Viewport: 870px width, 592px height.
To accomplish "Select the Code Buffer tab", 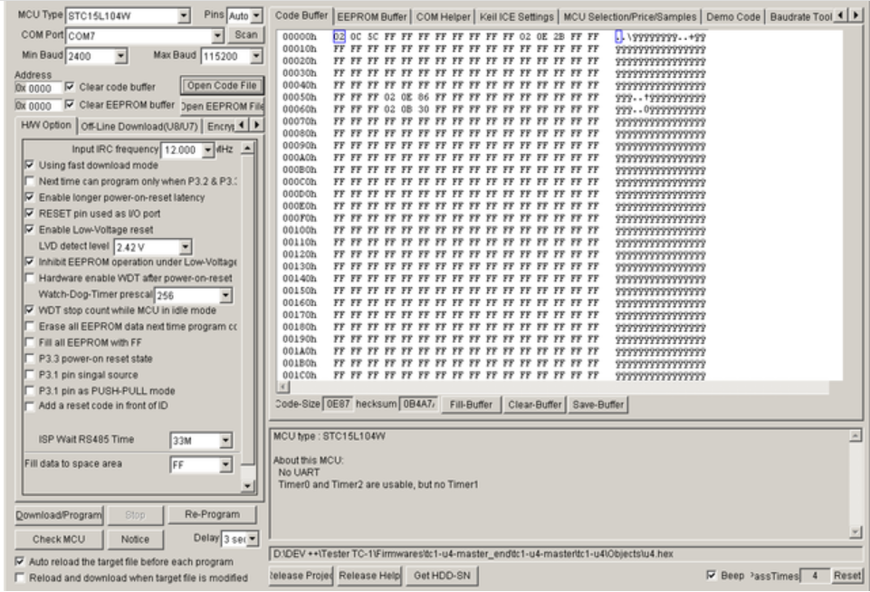I will [301, 15].
